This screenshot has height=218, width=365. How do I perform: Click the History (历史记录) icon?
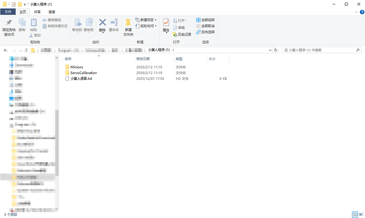tap(175, 34)
